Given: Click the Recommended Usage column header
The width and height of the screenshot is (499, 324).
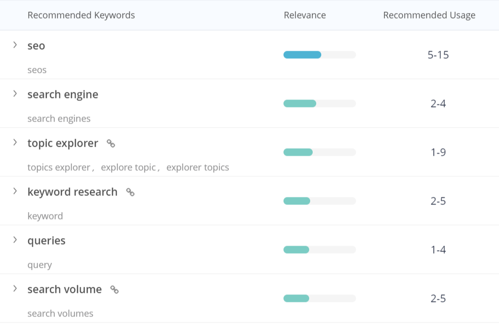Looking at the screenshot, I should (429, 15).
